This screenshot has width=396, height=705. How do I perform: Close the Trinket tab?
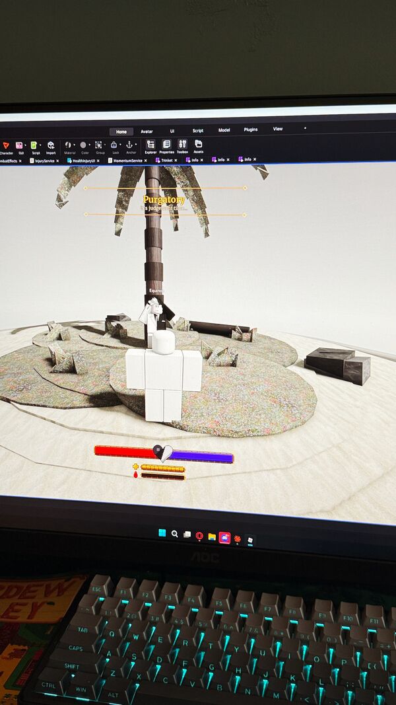click(x=176, y=160)
